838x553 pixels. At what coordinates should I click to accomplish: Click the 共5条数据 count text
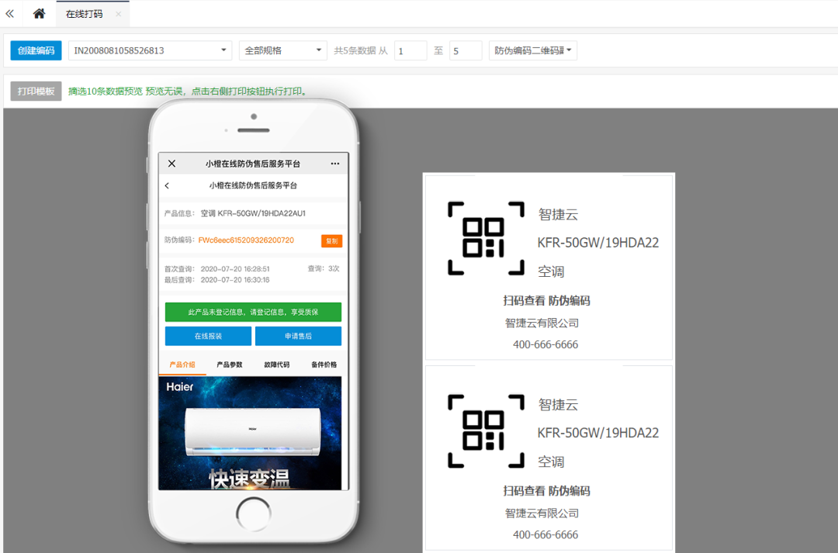(355, 50)
